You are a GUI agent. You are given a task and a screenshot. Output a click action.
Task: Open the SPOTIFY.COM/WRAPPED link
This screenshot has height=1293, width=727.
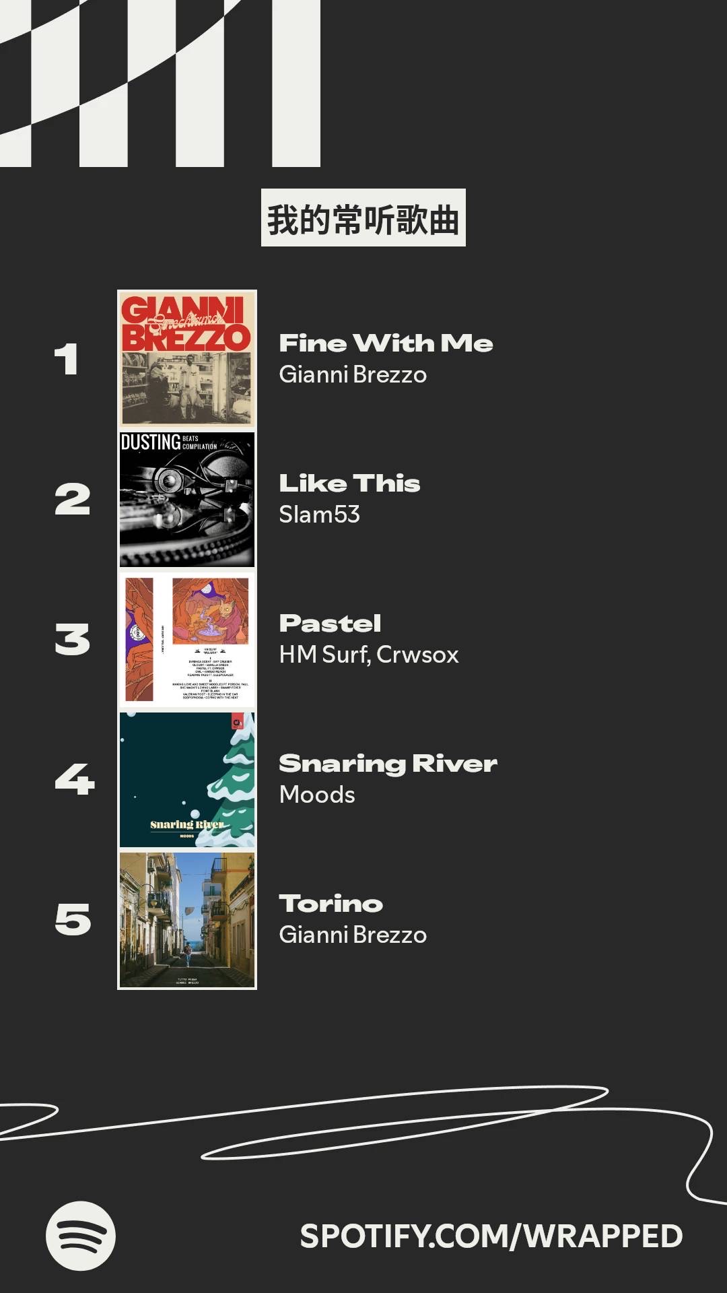point(491,1236)
